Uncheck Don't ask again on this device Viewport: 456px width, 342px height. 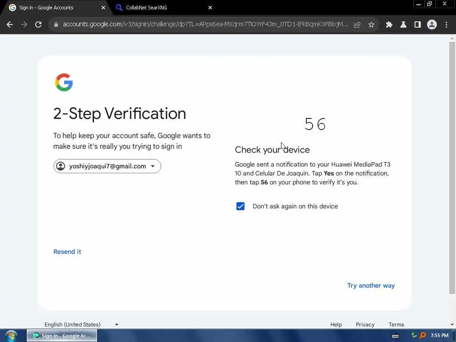pos(240,206)
